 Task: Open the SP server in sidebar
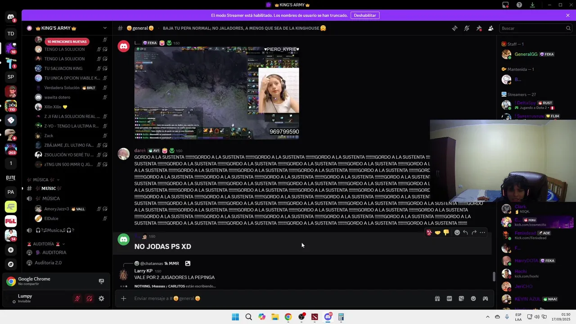click(11, 77)
